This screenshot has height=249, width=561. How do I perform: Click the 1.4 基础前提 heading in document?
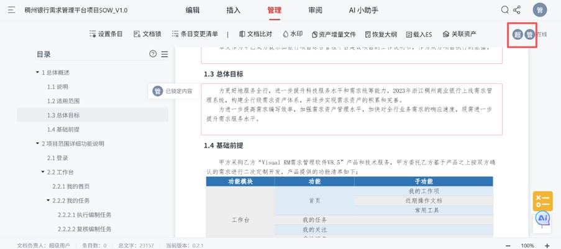point(224,145)
